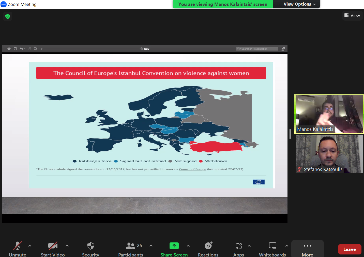The height and width of the screenshot is (257, 364).
Task: Click the green encryption shield icon
Action: tap(8, 16)
